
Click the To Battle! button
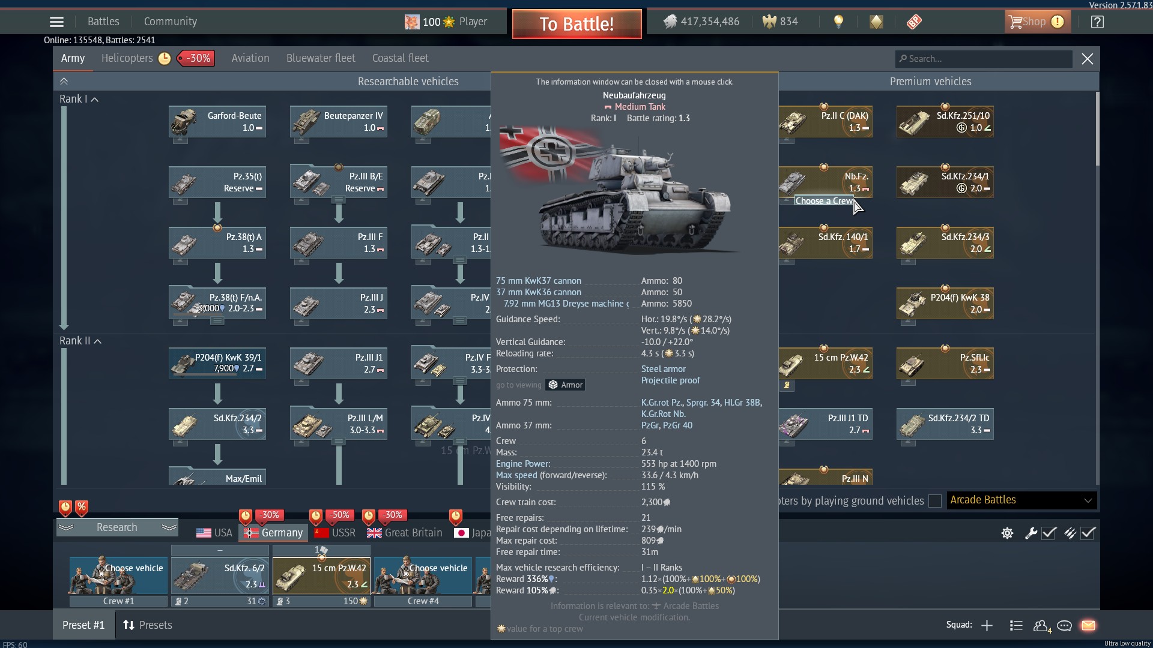(x=576, y=24)
